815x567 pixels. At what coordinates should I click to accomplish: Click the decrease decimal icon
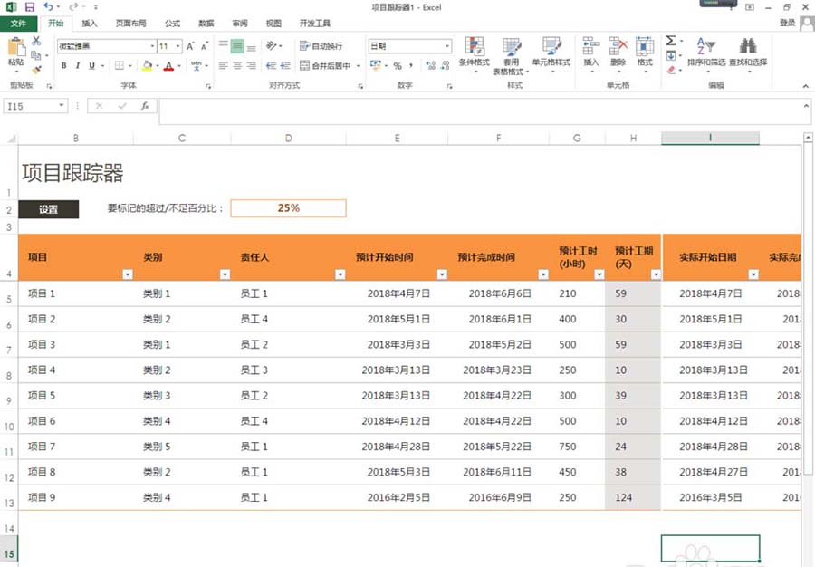(445, 66)
